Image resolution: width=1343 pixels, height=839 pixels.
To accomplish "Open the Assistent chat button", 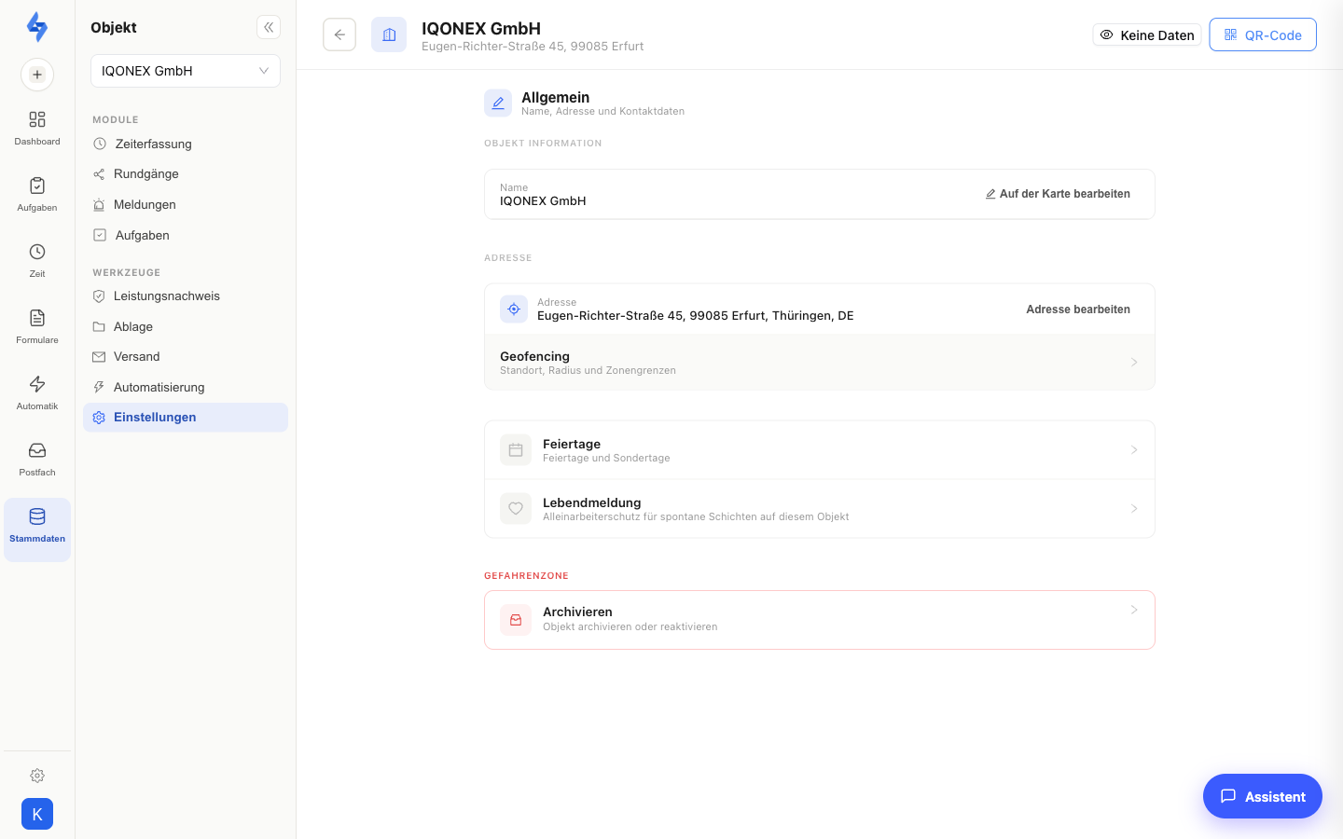I will click(x=1263, y=796).
